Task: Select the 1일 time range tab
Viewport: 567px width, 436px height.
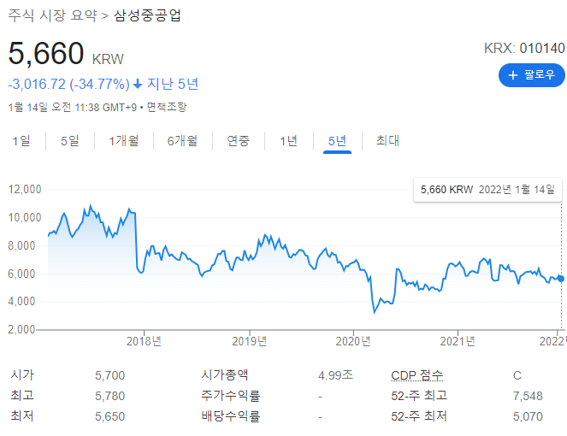Action: coord(21,141)
